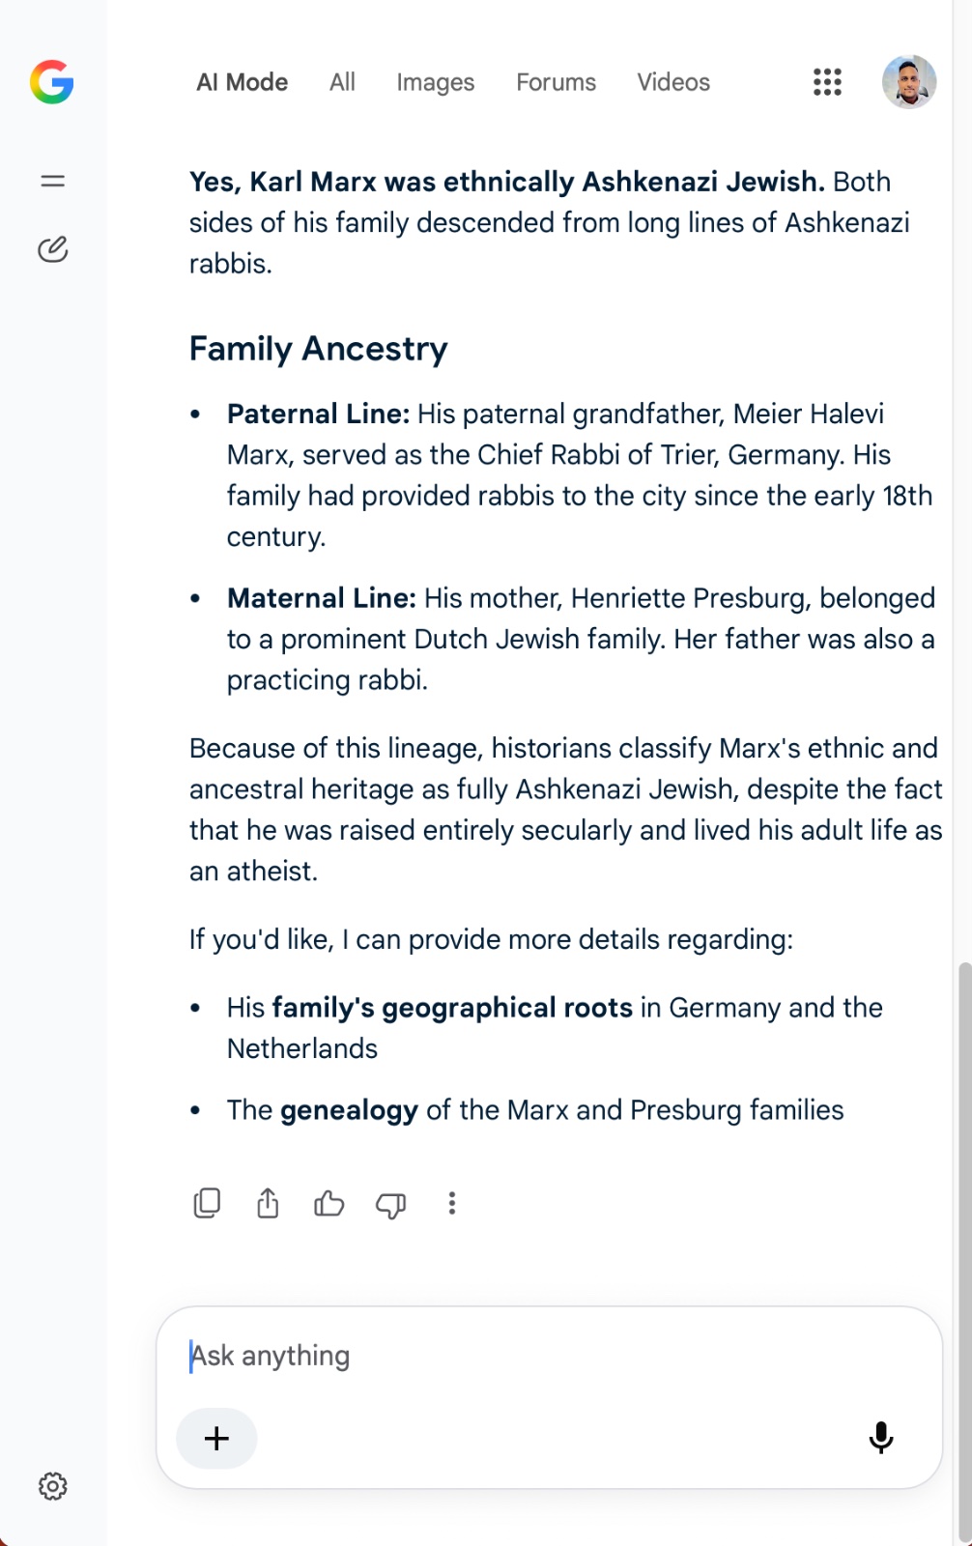Start voice input with microphone
The width and height of the screenshot is (972, 1546).
tap(881, 1438)
